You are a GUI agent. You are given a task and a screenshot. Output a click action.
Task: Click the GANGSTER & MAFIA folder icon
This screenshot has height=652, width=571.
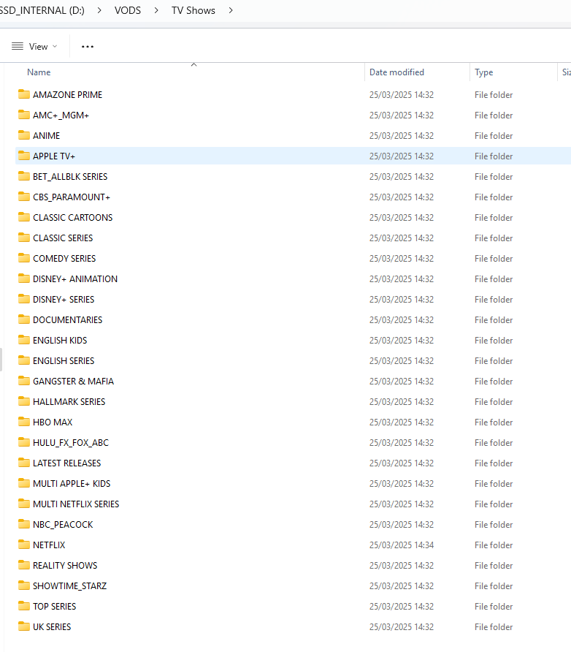click(x=24, y=381)
